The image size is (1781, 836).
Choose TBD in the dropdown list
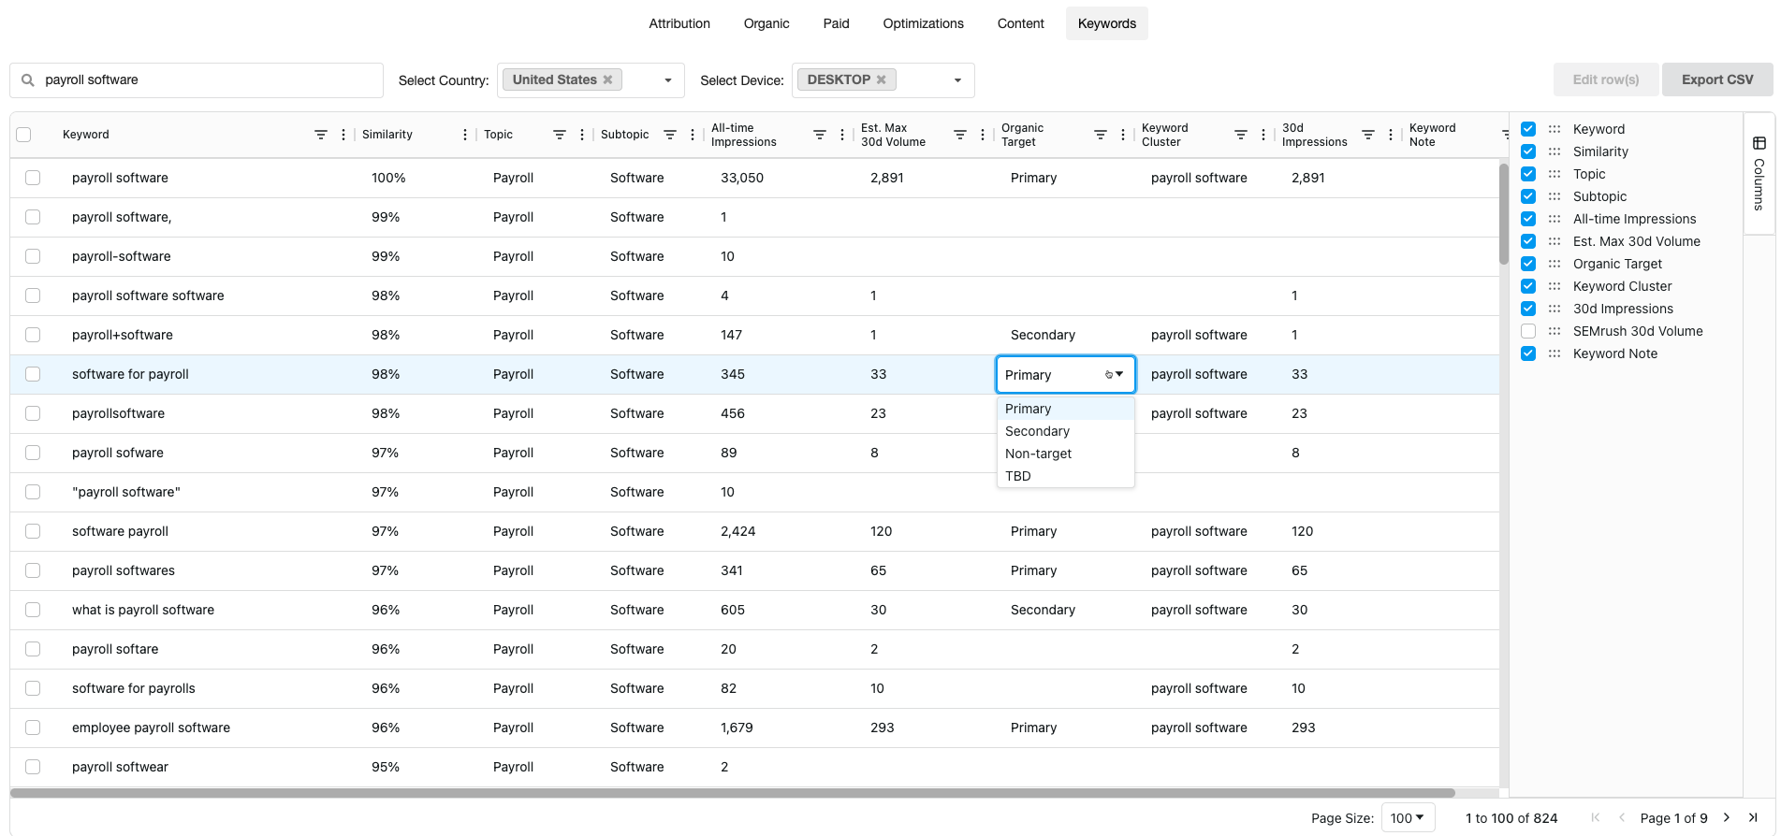(x=1065, y=476)
